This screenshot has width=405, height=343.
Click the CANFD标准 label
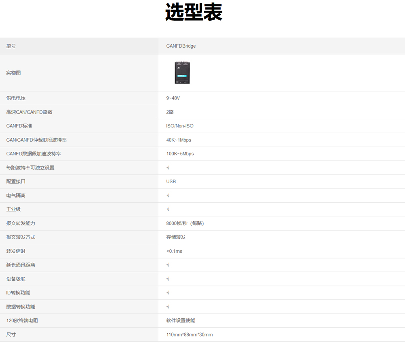[x=19, y=126]
